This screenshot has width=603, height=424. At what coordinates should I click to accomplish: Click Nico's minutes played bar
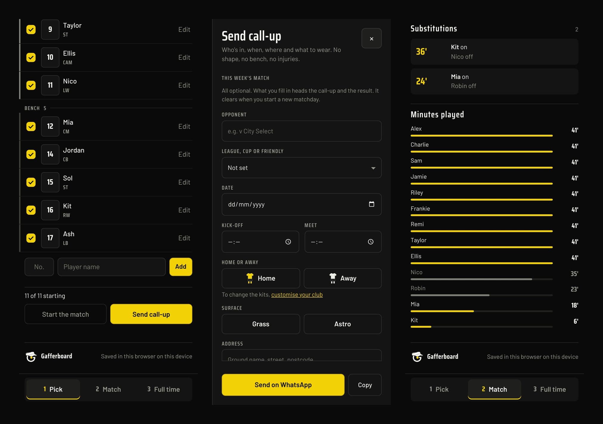pos(481,279)
